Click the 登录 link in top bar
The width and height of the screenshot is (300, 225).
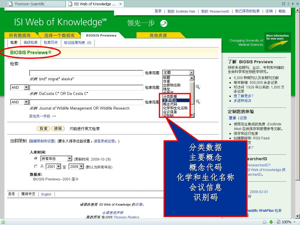tap(158, 11)
